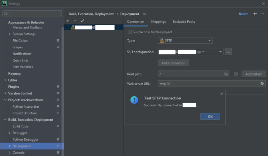268x156 pixels.
Task: Browse for root path with folder icon
Action: 226,74
